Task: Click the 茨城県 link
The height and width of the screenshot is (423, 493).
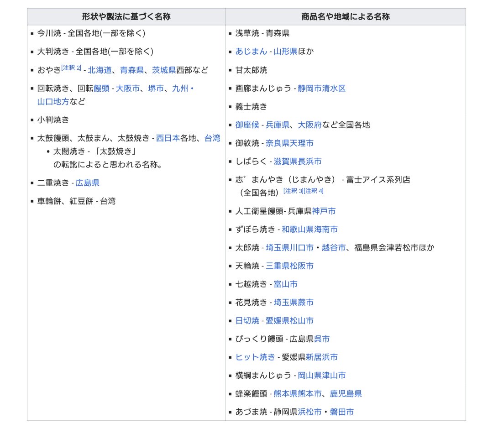Action: (164, 70)
